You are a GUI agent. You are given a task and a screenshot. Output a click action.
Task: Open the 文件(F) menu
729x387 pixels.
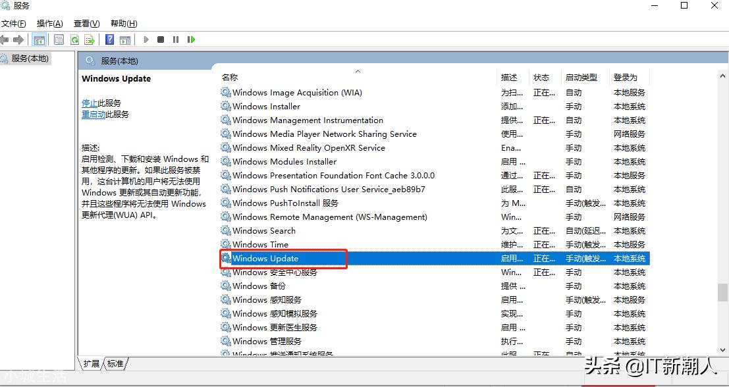click(13, 24)
